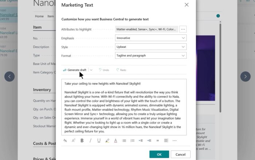Open the font size tool

pyautogui.click(x=65, y=140)
